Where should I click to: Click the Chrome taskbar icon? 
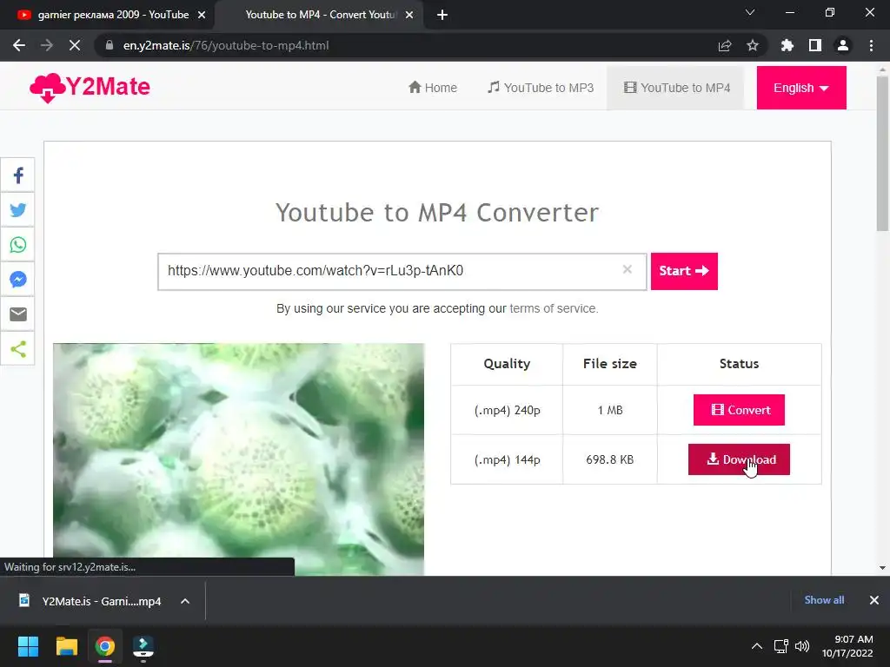point(105,646)
